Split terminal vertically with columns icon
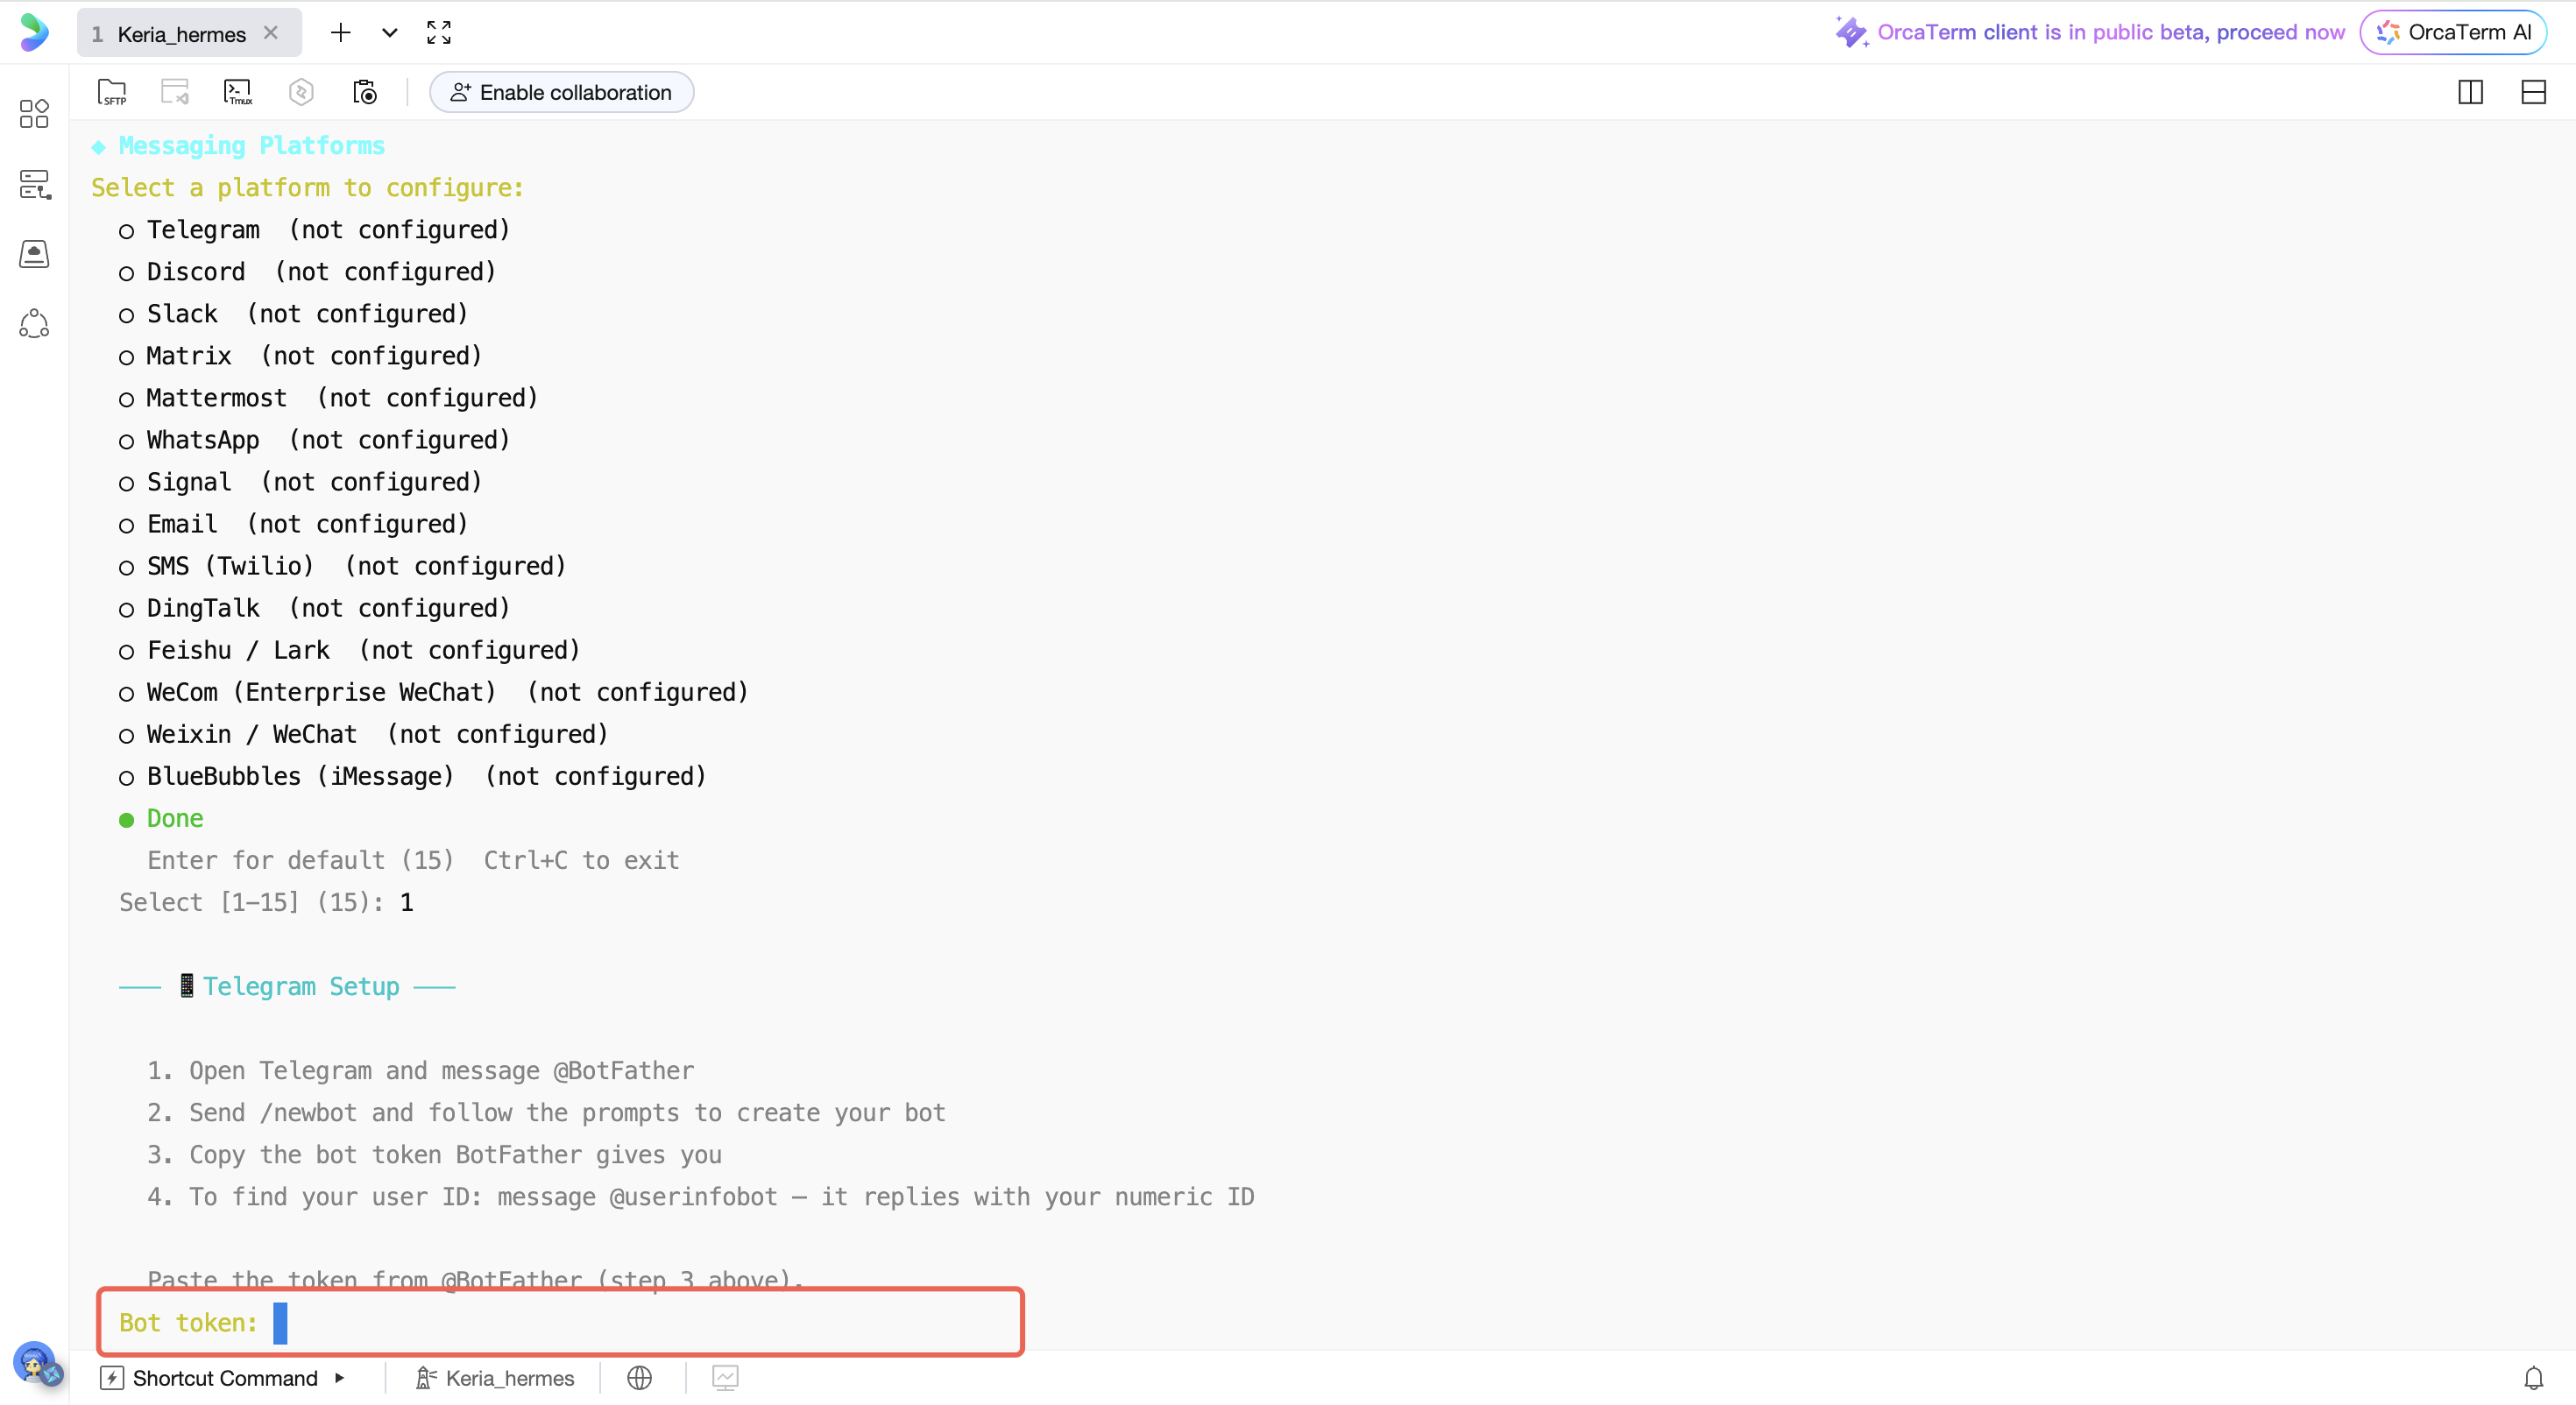Viewport: 2576px width, 1405px height. click(2470, 92)
